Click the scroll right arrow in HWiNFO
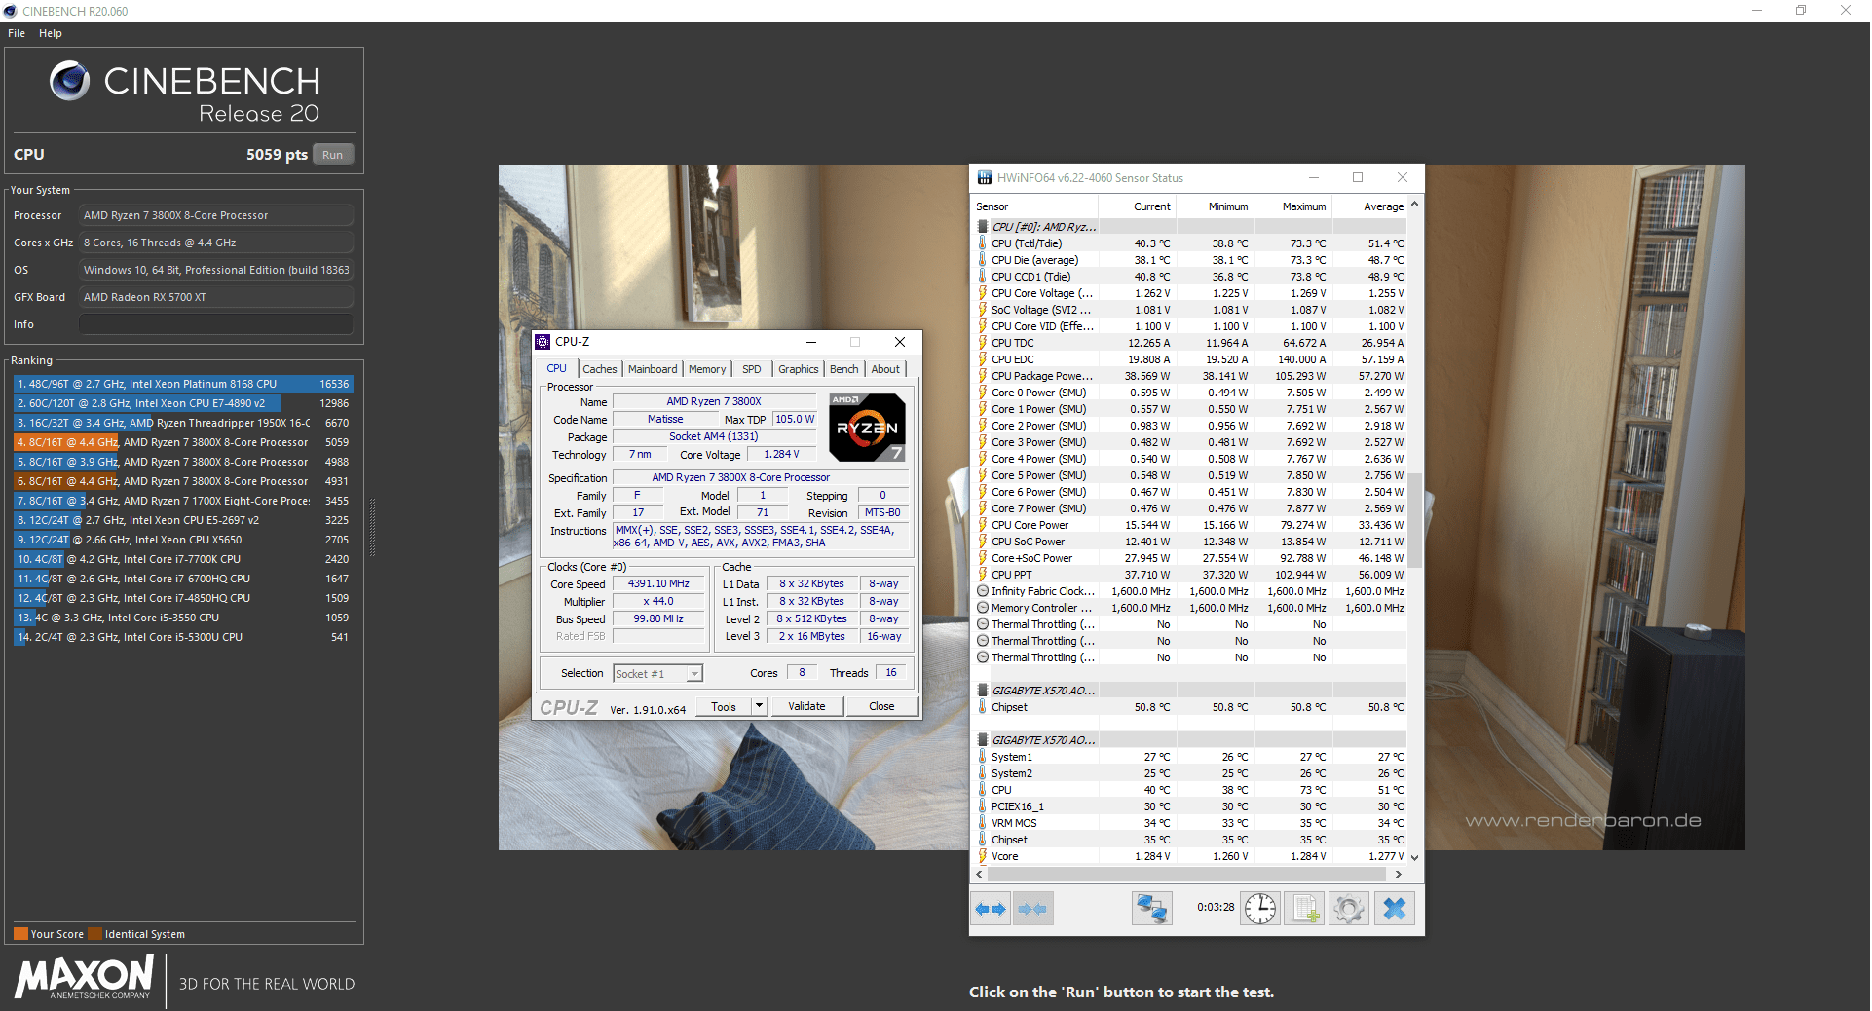This screenshot has height=1011, width=1872. tap(1399, 875)
